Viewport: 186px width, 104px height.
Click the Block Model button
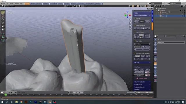(146, 59)
